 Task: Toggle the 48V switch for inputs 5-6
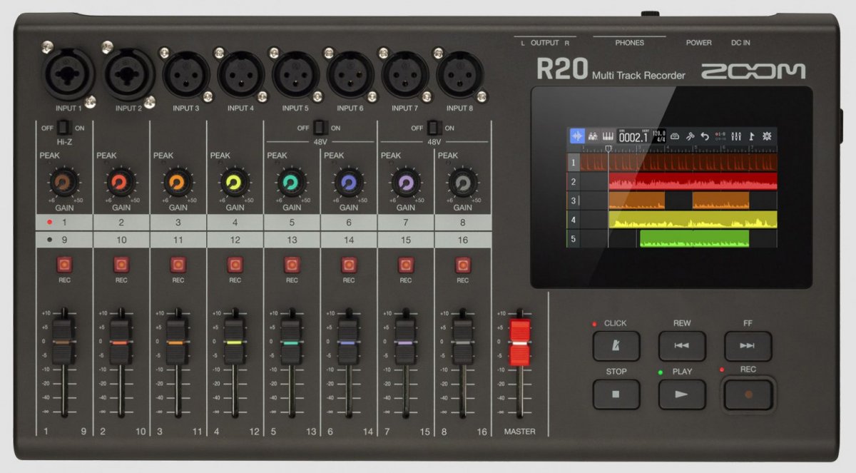(320, 128)
